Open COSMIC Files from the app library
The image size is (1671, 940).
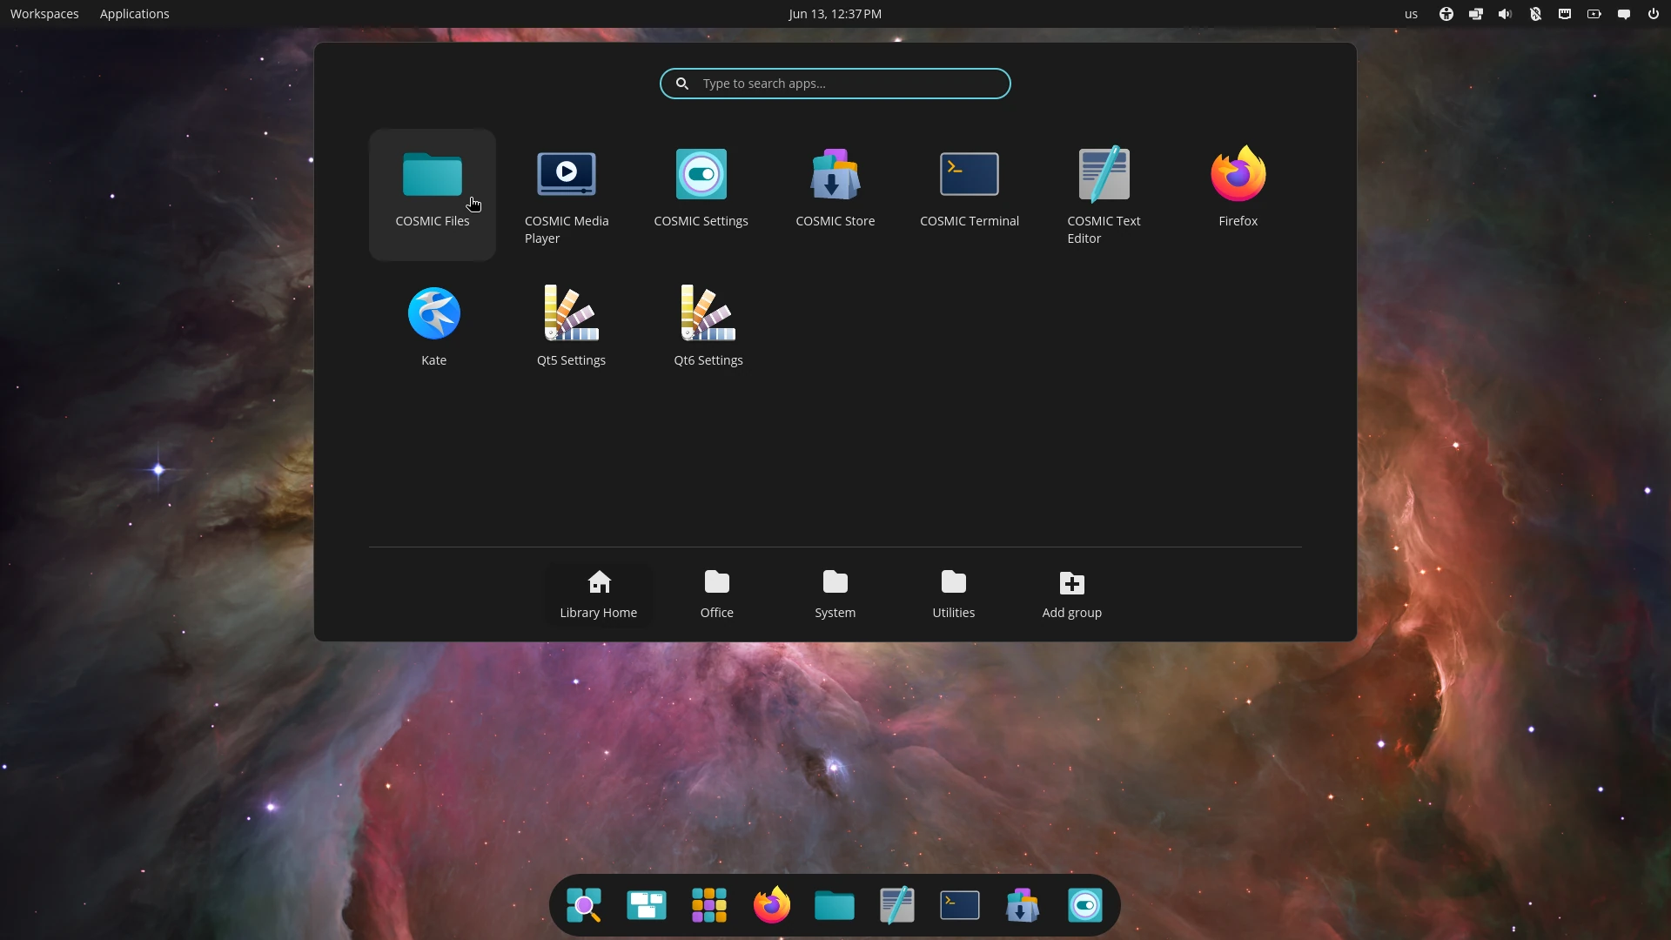433,194
